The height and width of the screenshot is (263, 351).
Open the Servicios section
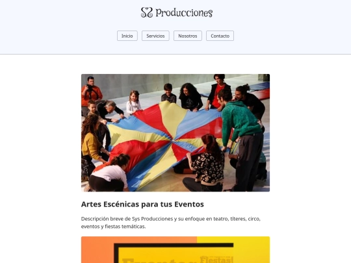click(155, 36)
